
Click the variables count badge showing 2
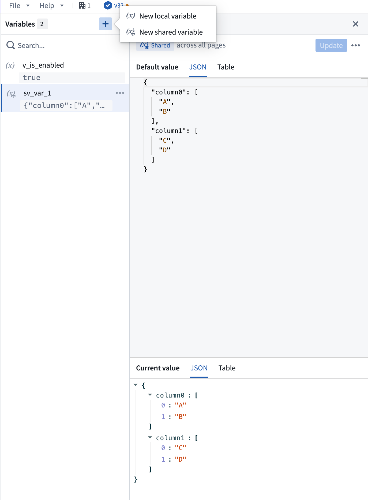42,24
